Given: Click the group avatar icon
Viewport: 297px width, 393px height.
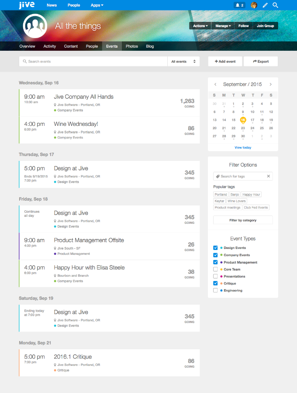Looking at the screenshot, I should click(35, 26).
